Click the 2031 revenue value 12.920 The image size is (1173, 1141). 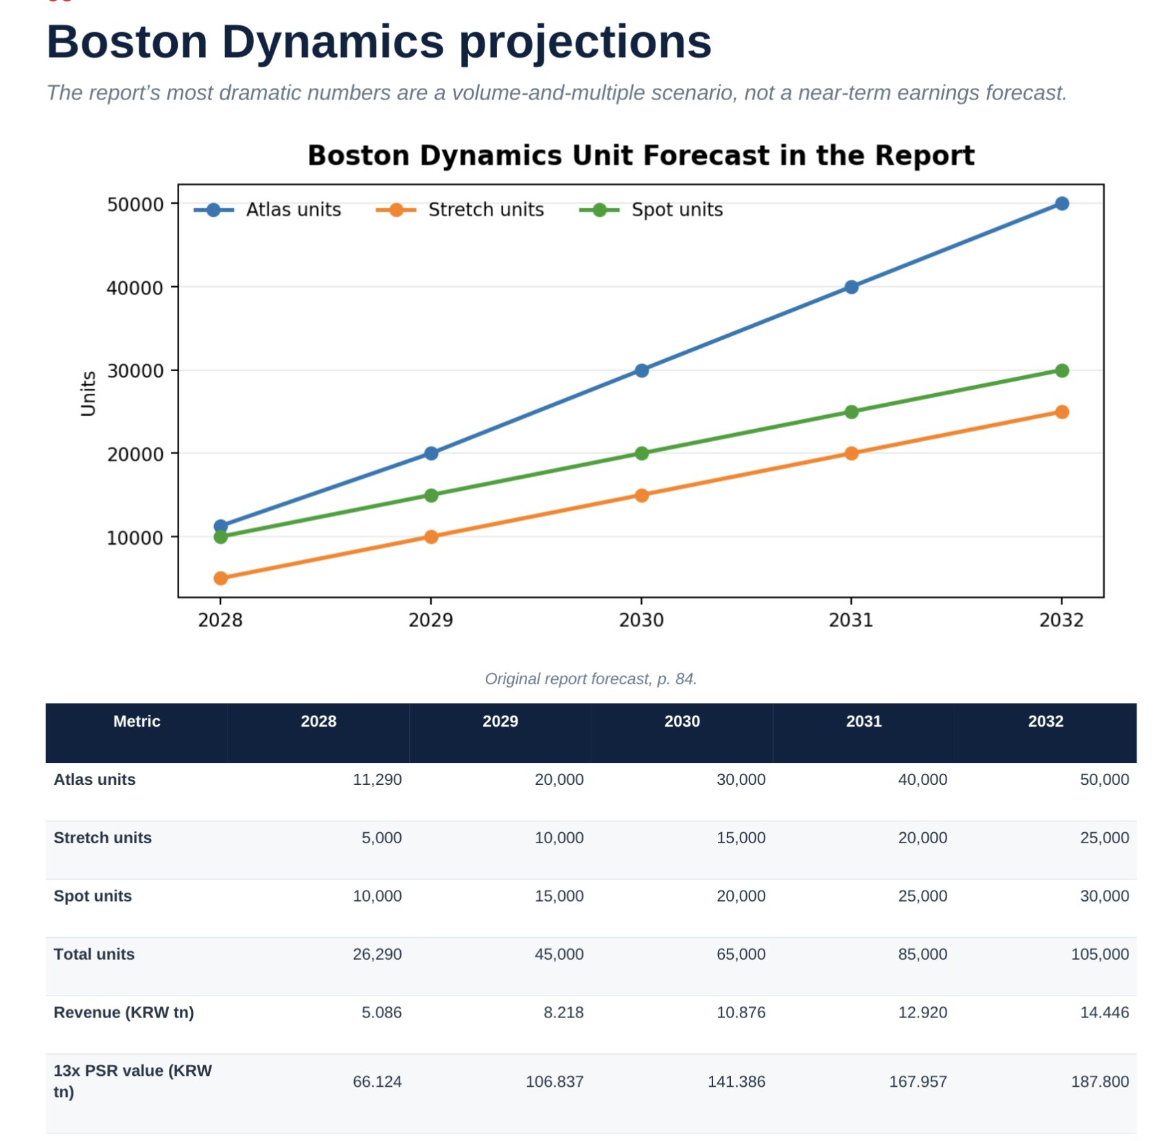(x=922, y=1013)
